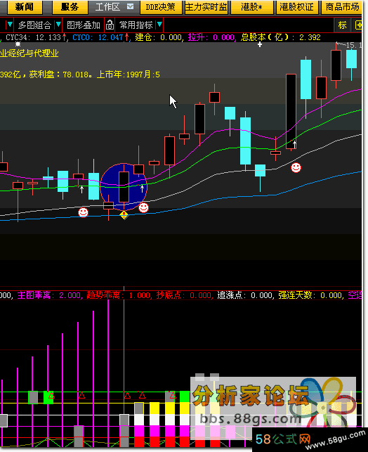Viewport: 368px width, 452px height.
Task: Click the smiley face below the tall black candle
Action: [296, 167]
